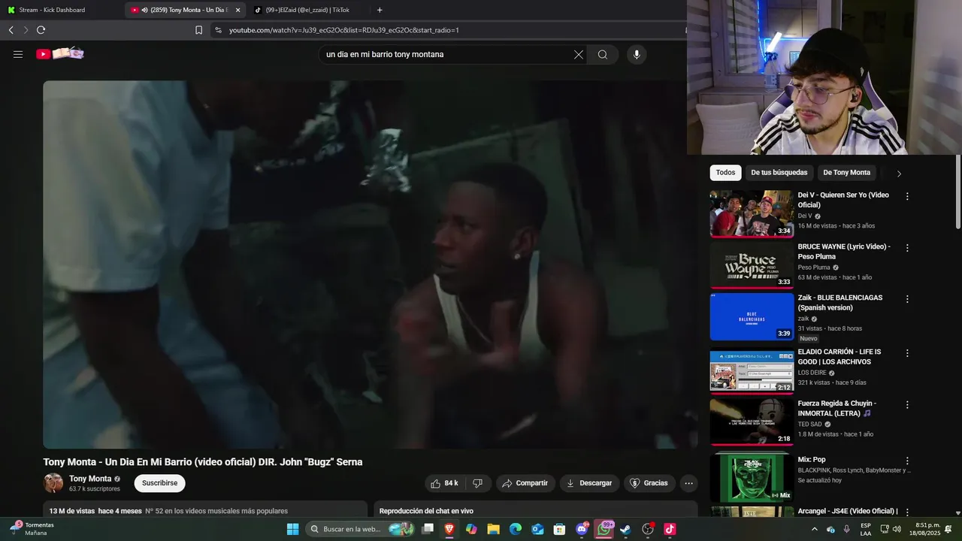This screenshot has height=541, width=962.
Task: Open ESP LAA language input switcher
Action: (x=866, y=529)
